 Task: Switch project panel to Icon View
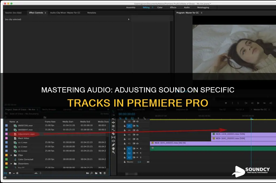[10, 173]
